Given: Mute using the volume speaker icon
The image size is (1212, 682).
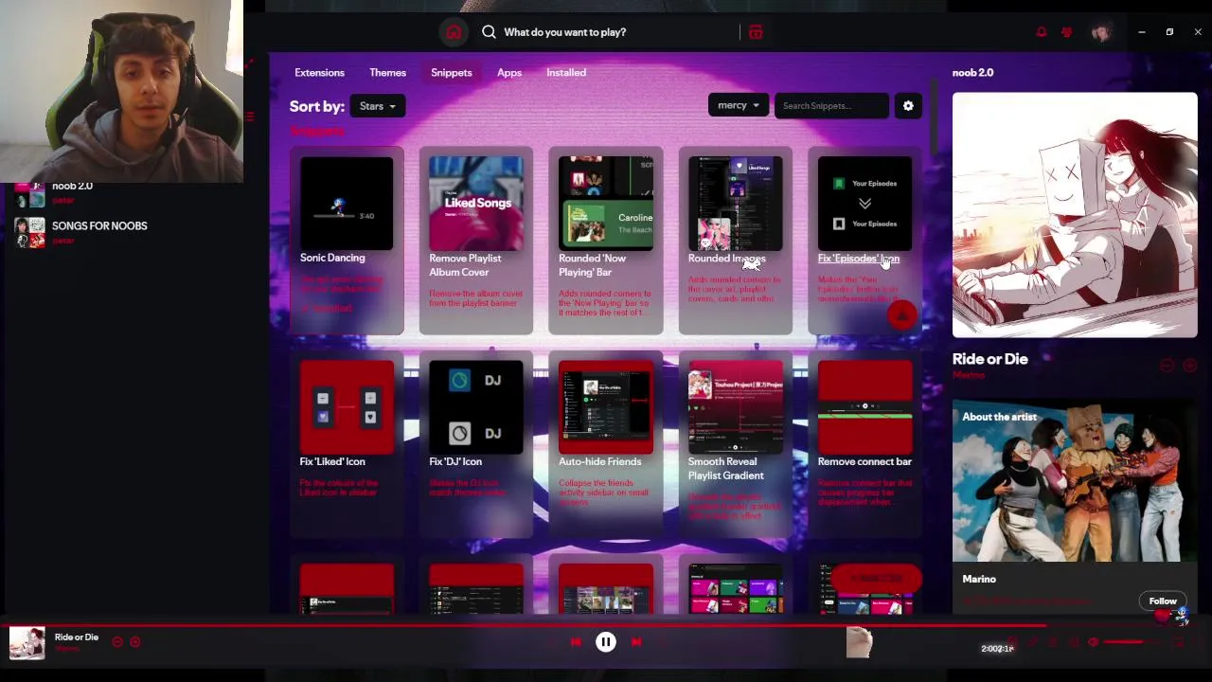Looking at the screenshot, I should click(x=1093, y=642).
